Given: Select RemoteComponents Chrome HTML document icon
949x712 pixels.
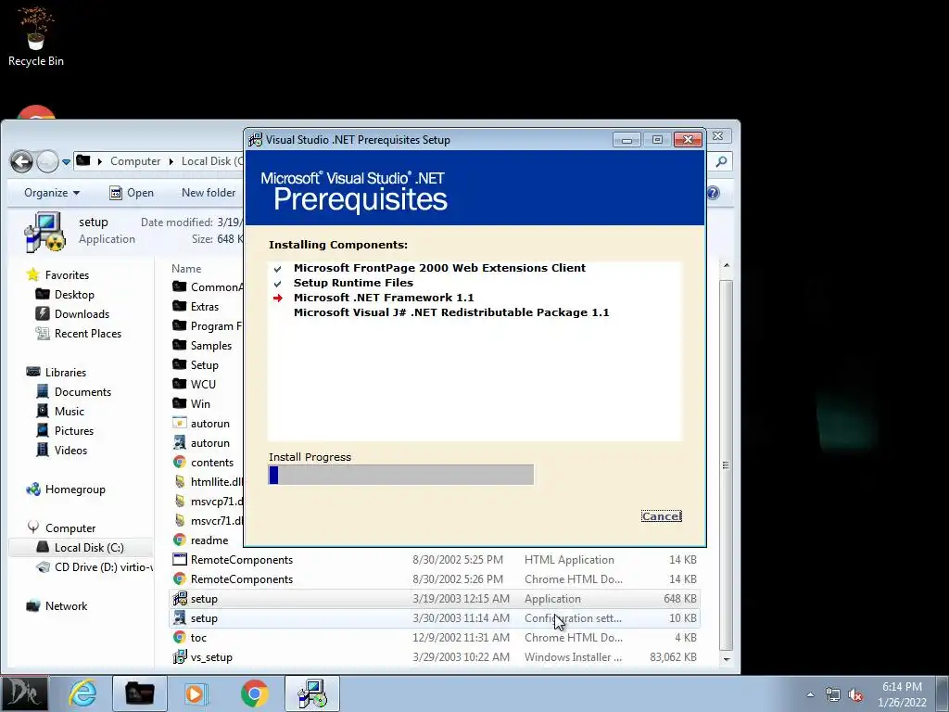Looking at the screenshot, I should pos(179,578).
